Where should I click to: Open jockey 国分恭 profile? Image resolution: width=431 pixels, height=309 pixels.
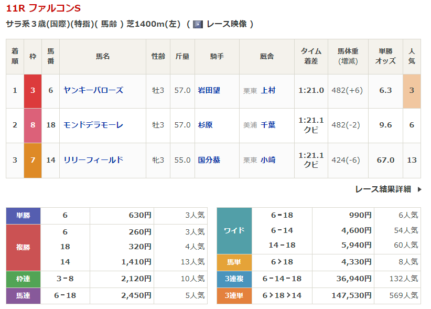point(209,160)
